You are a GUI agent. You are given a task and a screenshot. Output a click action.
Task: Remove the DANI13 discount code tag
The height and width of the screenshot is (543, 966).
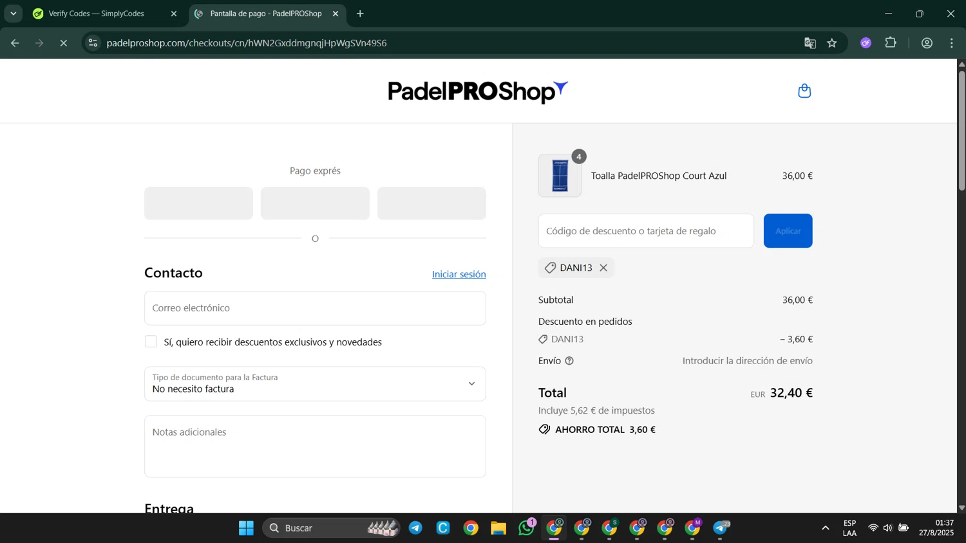pos(603,268)
